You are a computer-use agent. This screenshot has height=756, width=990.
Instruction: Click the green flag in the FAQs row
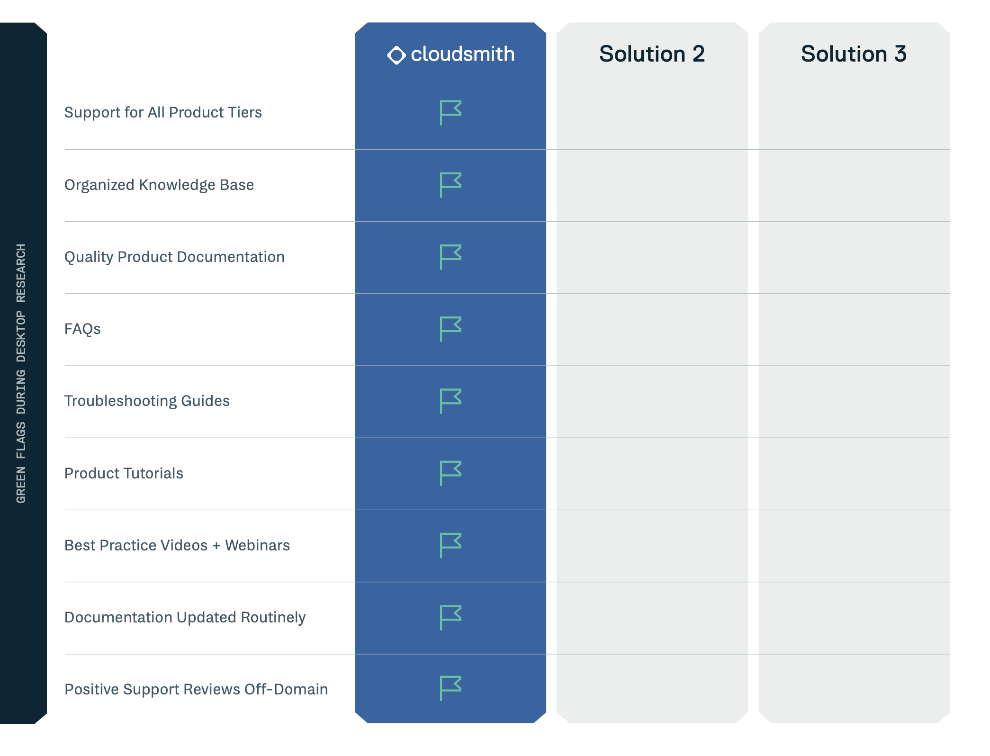[450, 329]
